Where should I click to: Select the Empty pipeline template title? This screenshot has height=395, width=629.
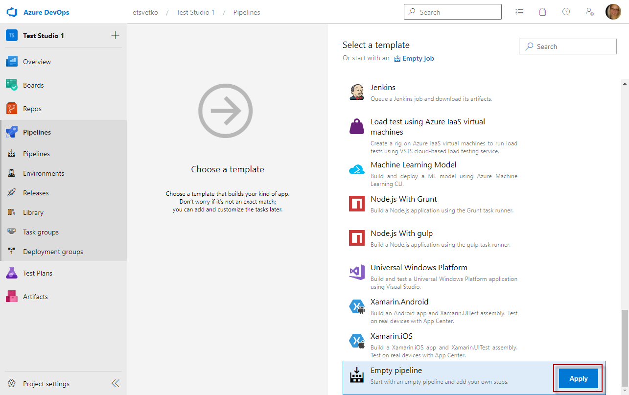[396, 371]
